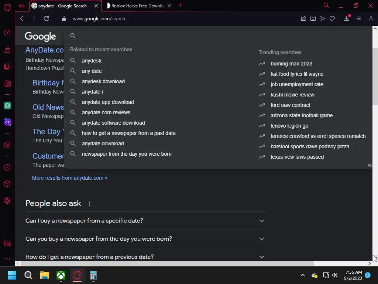Open new tab with plus button
The image size is (378, 284).
tap(180, 5)
